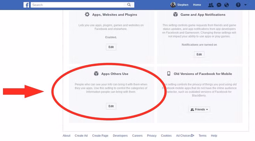Click the search magnifier icon
The height and width of the screenshot is (141, 255).
129,5
